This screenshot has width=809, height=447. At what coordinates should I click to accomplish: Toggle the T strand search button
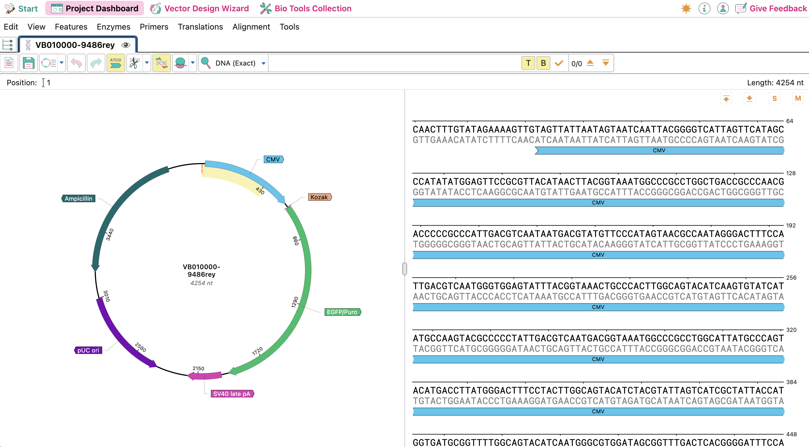pos(528,63)
